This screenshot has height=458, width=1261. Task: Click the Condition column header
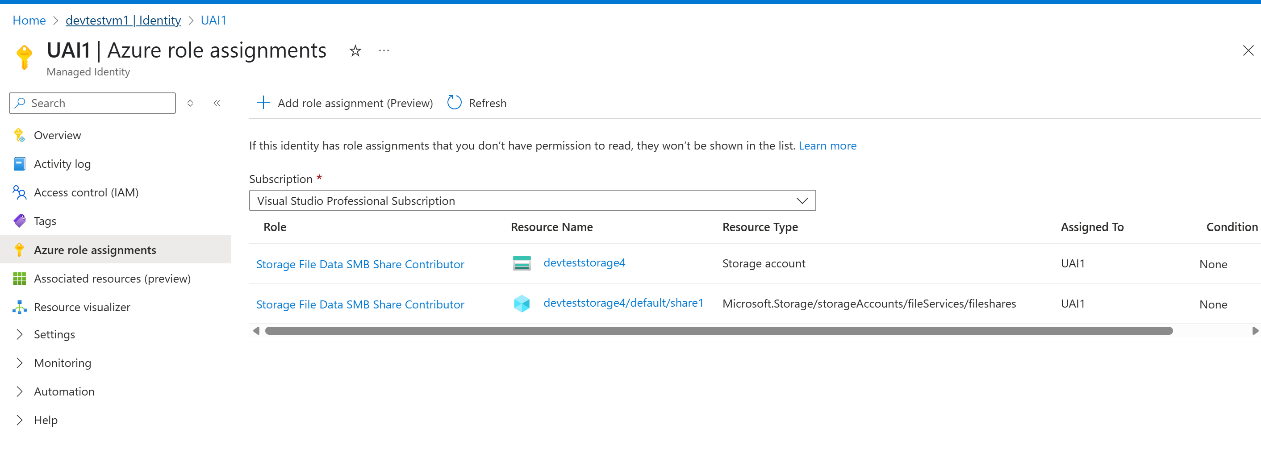pyautogui.click(x=1231, y=227)
